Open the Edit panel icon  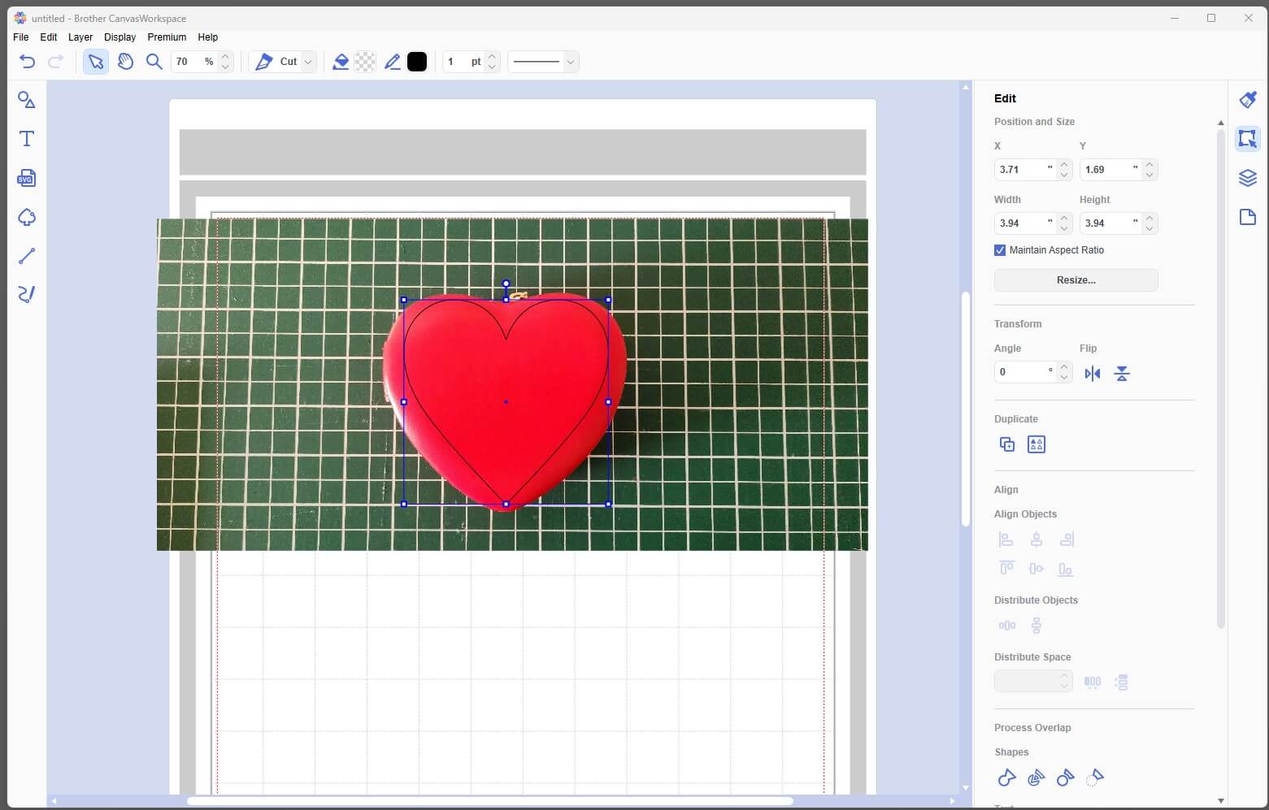tap(1248, 139)
